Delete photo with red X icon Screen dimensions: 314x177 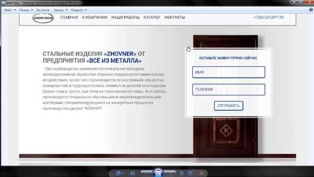[x=201, y=173]
